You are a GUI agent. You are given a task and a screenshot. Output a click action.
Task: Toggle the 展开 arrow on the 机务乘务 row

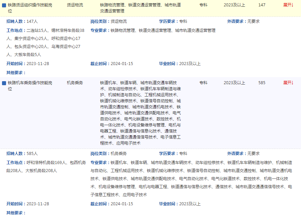(288, 83)
